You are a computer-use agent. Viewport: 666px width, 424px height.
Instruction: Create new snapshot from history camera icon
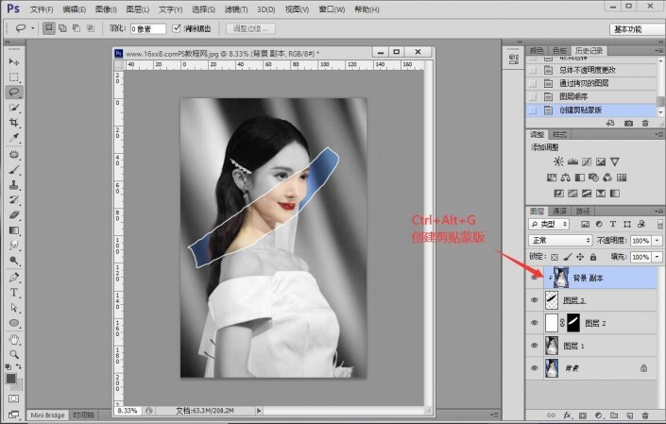click(629, 124)
